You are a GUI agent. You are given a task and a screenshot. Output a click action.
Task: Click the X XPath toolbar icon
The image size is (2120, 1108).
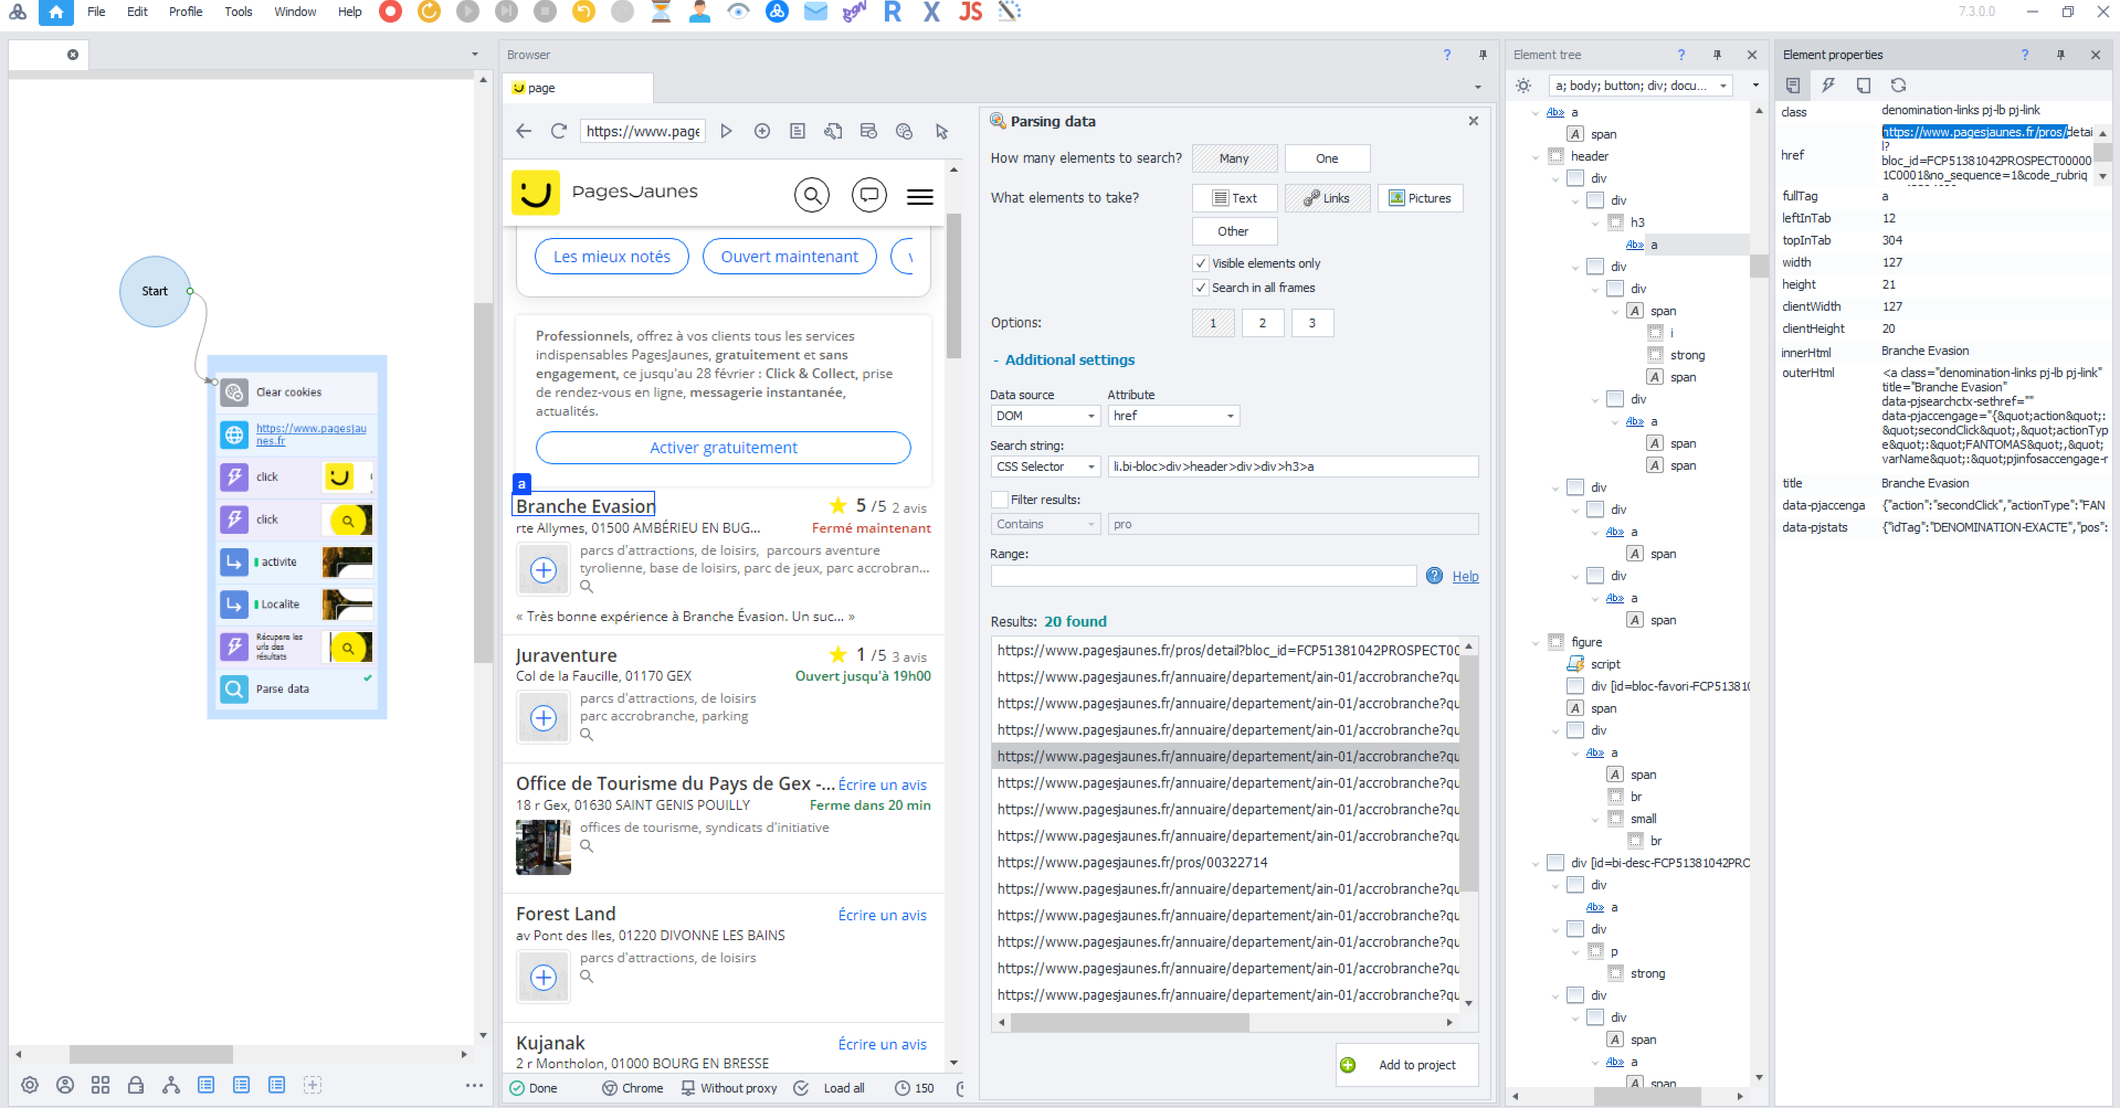[931, 12]
